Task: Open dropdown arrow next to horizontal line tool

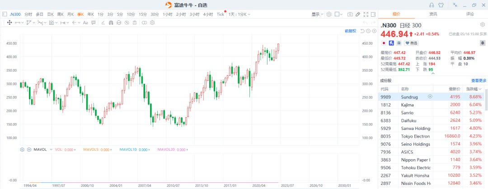Action: (x=23, y=23)
